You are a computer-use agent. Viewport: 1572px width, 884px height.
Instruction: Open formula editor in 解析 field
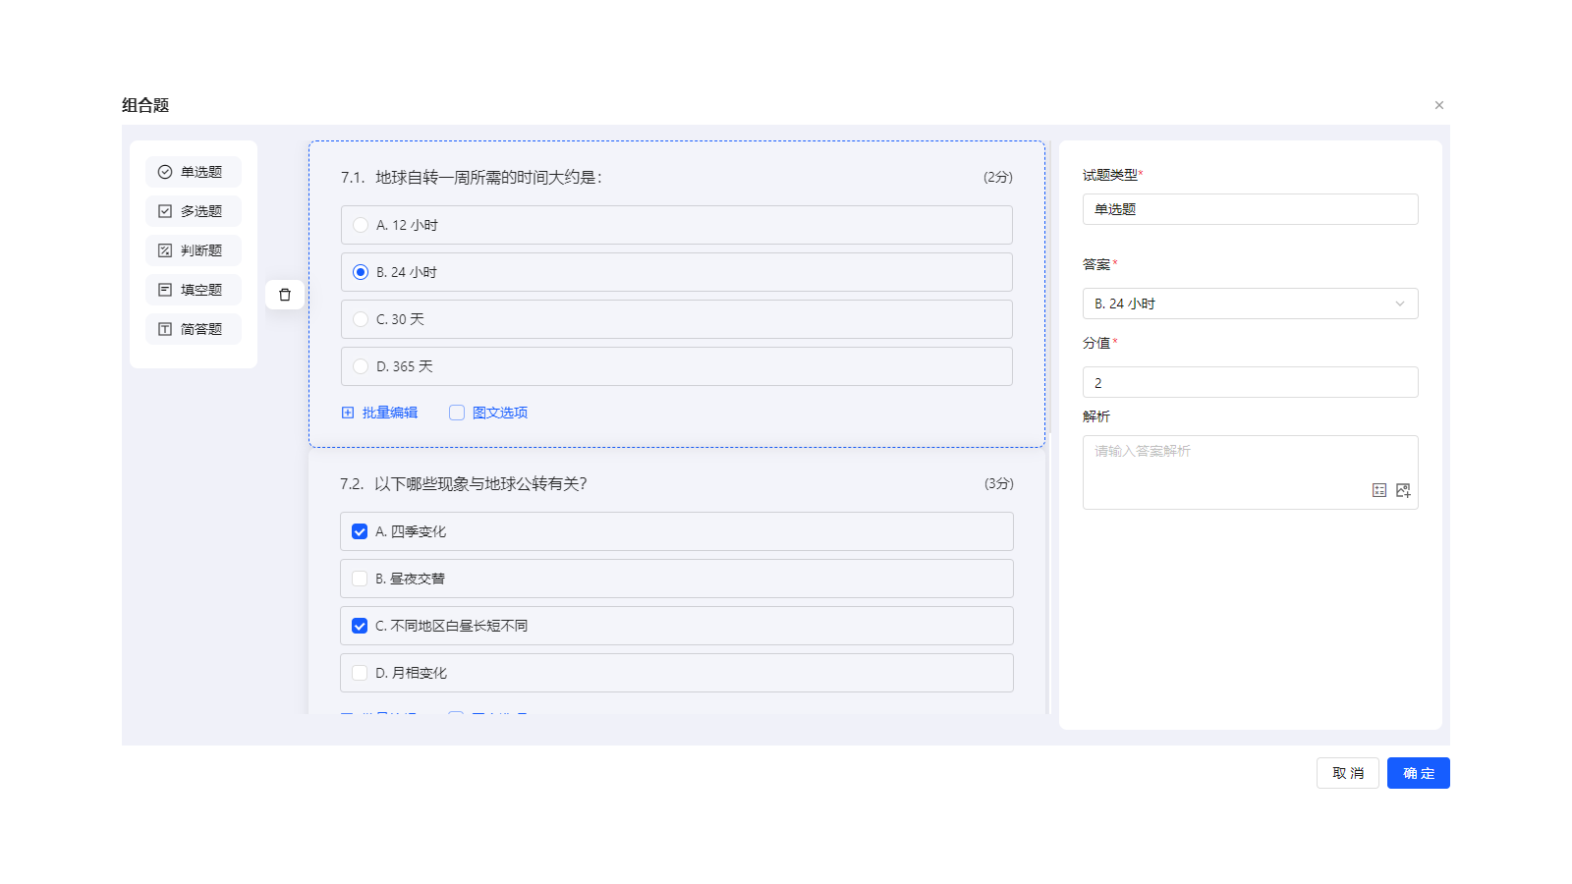[x=1378, y=489]
